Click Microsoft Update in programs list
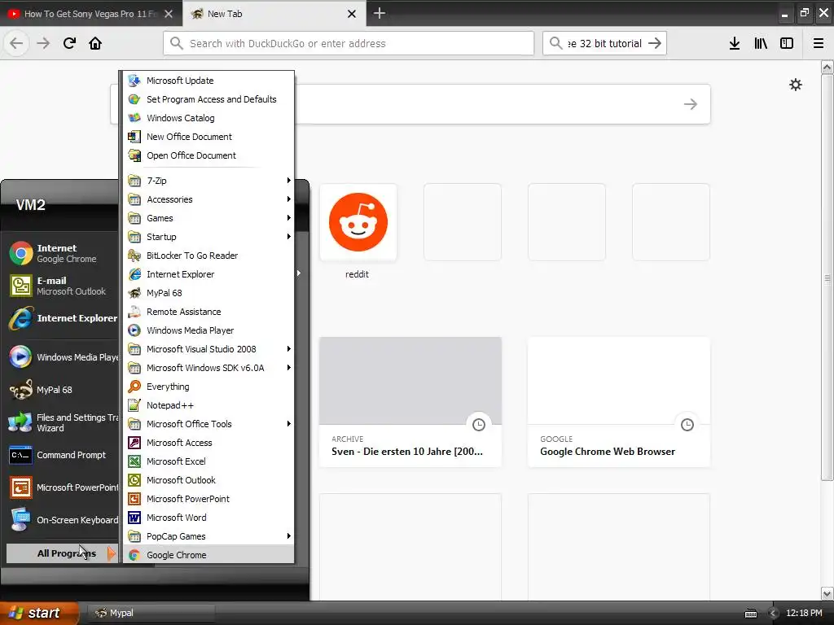This screenshot has height=625, width=834. [x=208, y=81]
